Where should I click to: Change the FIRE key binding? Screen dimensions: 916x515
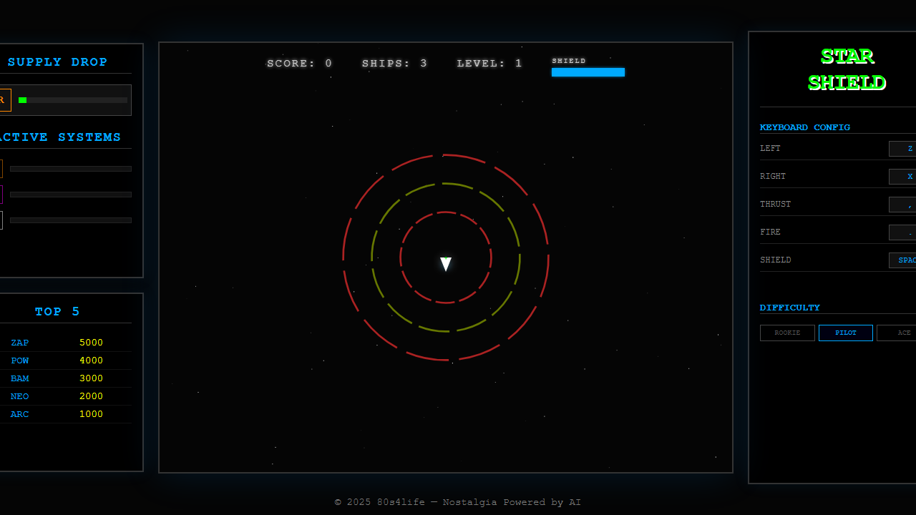[902, 232]
